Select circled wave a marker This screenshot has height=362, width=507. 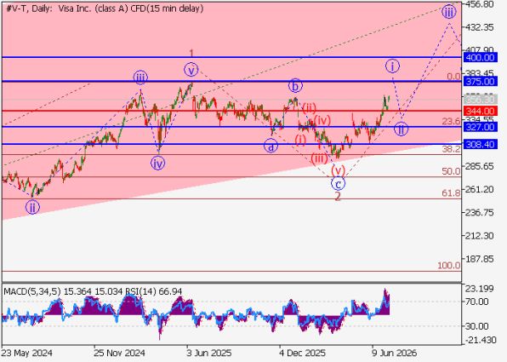tap(271, 147)
